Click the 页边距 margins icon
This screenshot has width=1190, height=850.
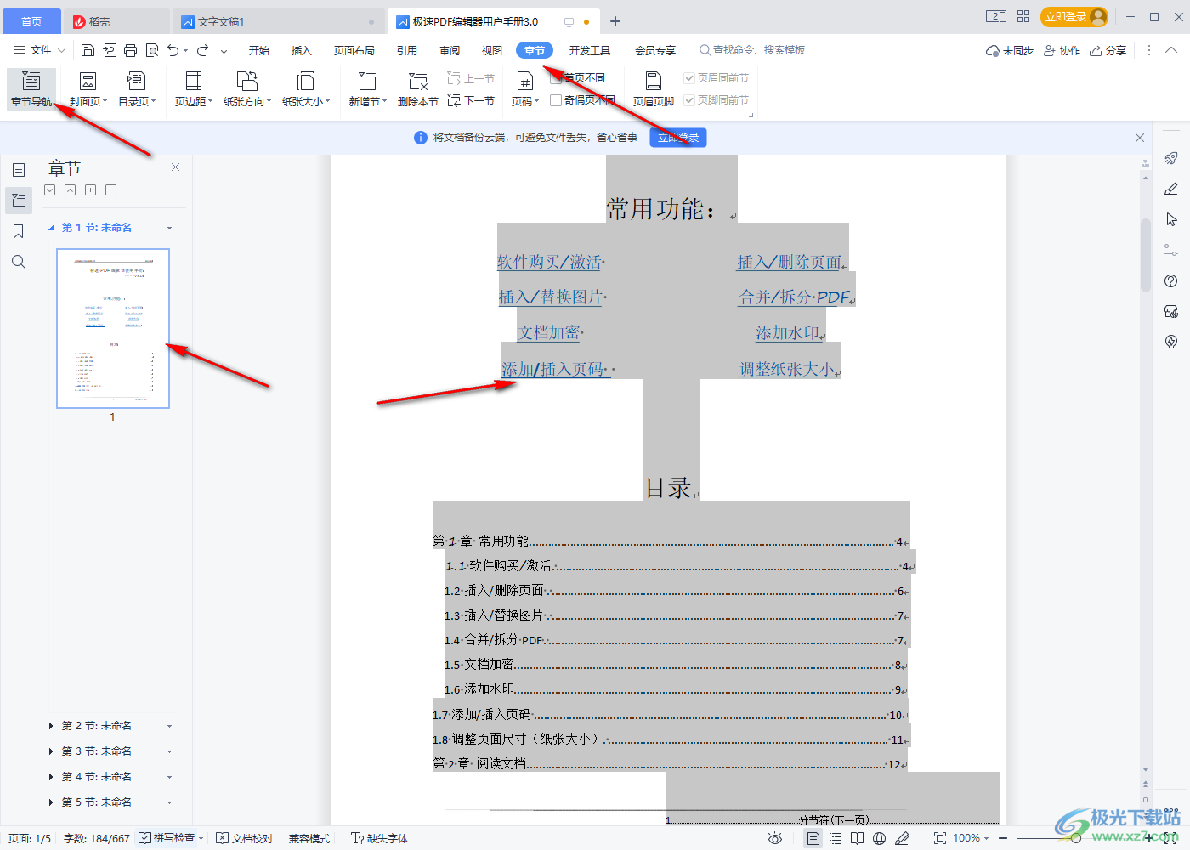194,81
